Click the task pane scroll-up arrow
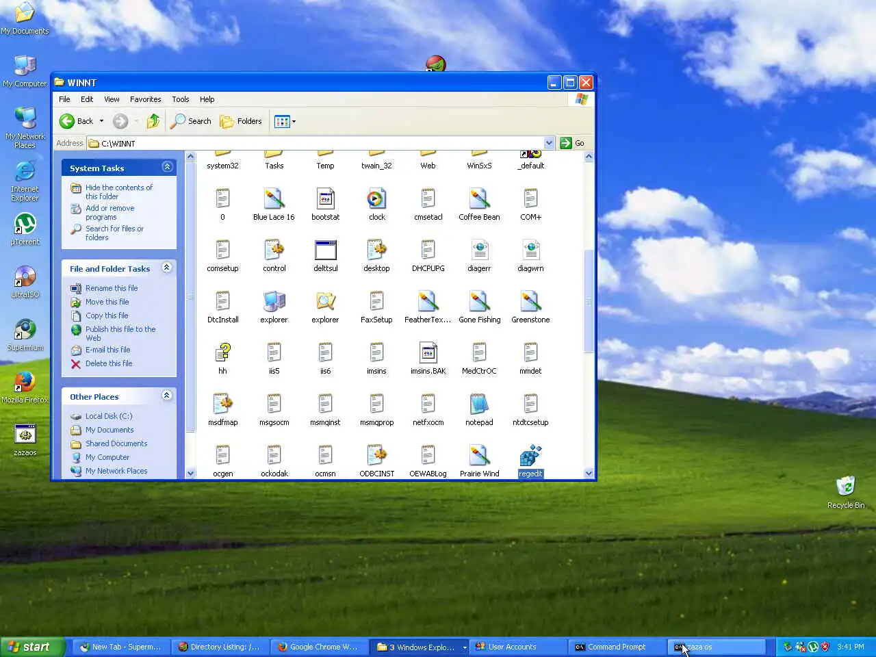Screen dimensions: 876x657 tap(190, 157)
